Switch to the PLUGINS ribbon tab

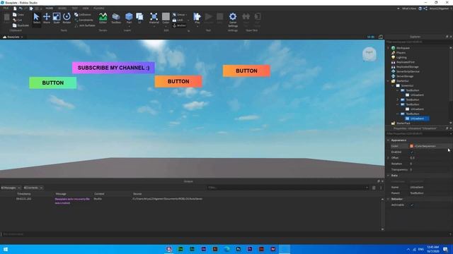(99, 8)
